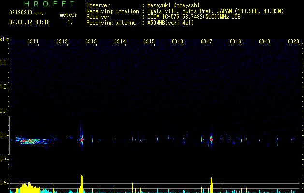Click the 0317 time marker

pyautogui.click(x=206, y=41)
